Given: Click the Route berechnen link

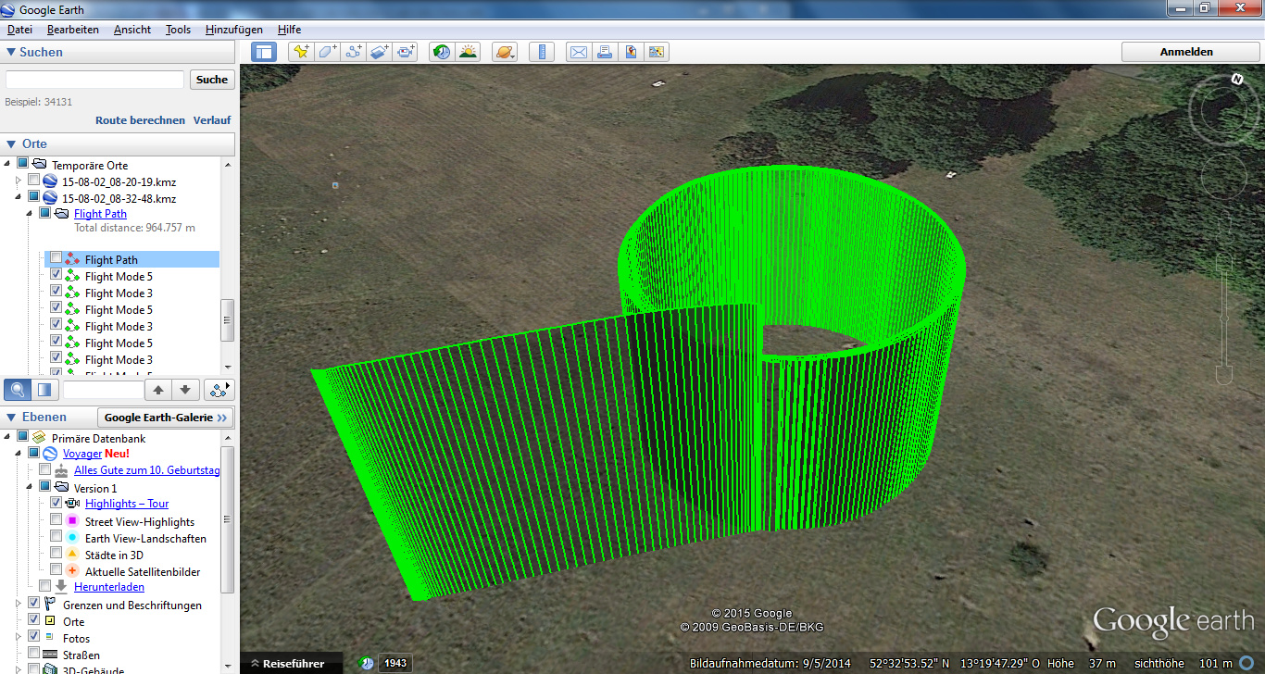Looking at the screenshot, I should [x=140, y=120].
